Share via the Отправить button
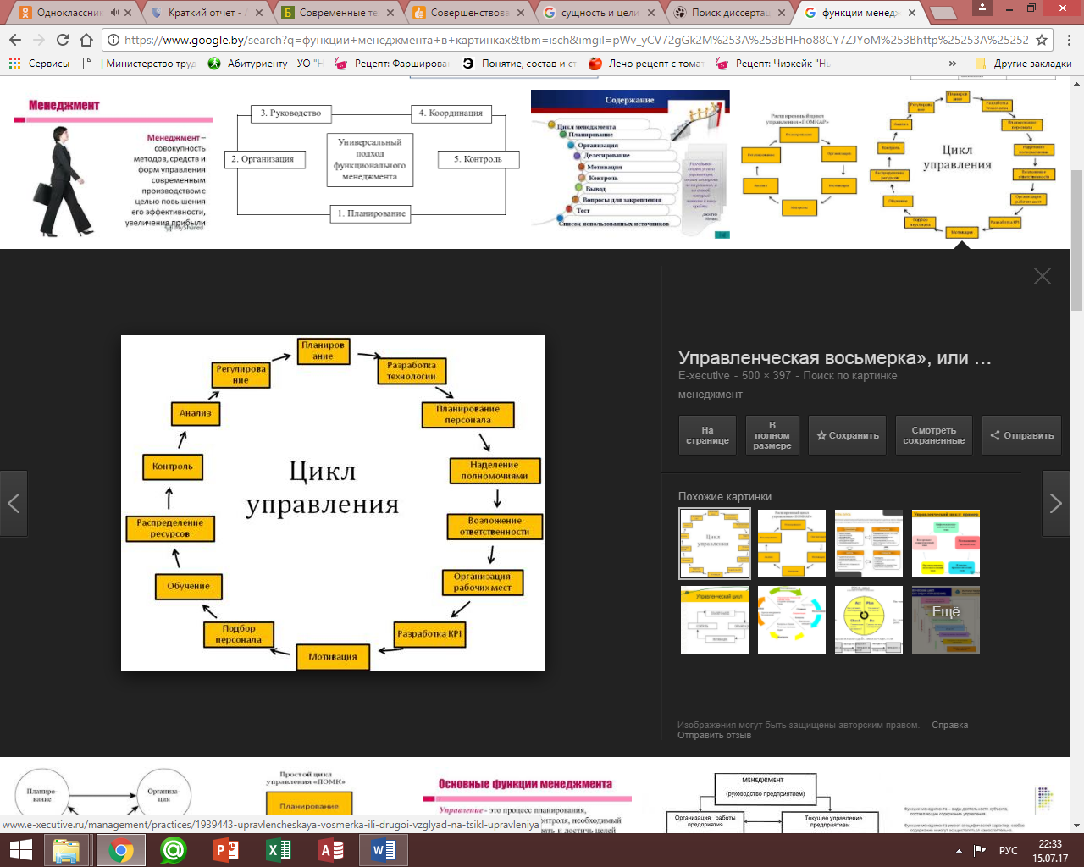This screenshot has width=1084, height=867. (1022, 435)
